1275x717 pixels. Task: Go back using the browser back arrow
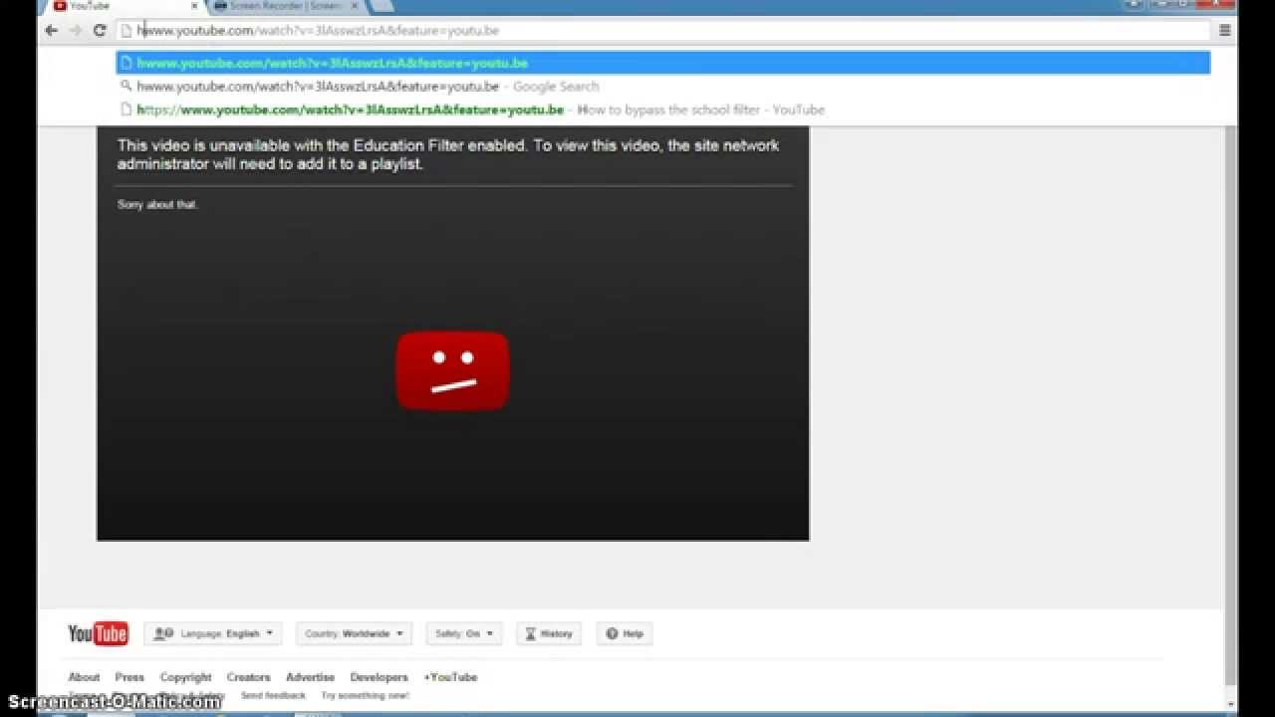click(x=52, y=31)
